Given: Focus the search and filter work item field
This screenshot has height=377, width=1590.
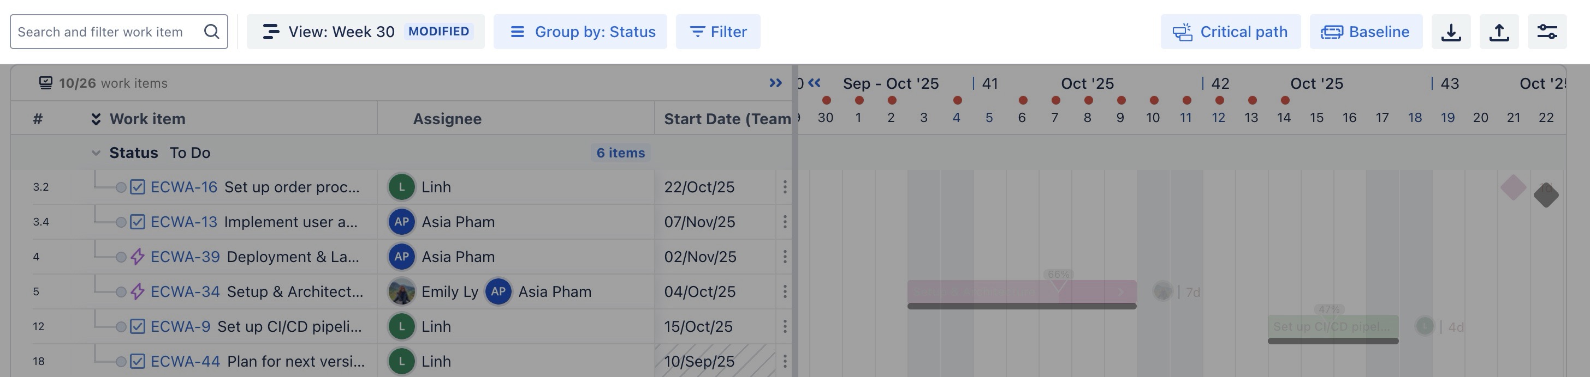Looking at the screenshot, I should point(105,32).
